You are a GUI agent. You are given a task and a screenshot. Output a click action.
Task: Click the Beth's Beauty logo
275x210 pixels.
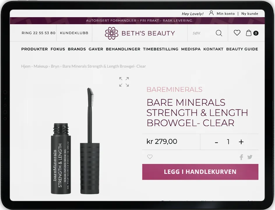(140, 33)
